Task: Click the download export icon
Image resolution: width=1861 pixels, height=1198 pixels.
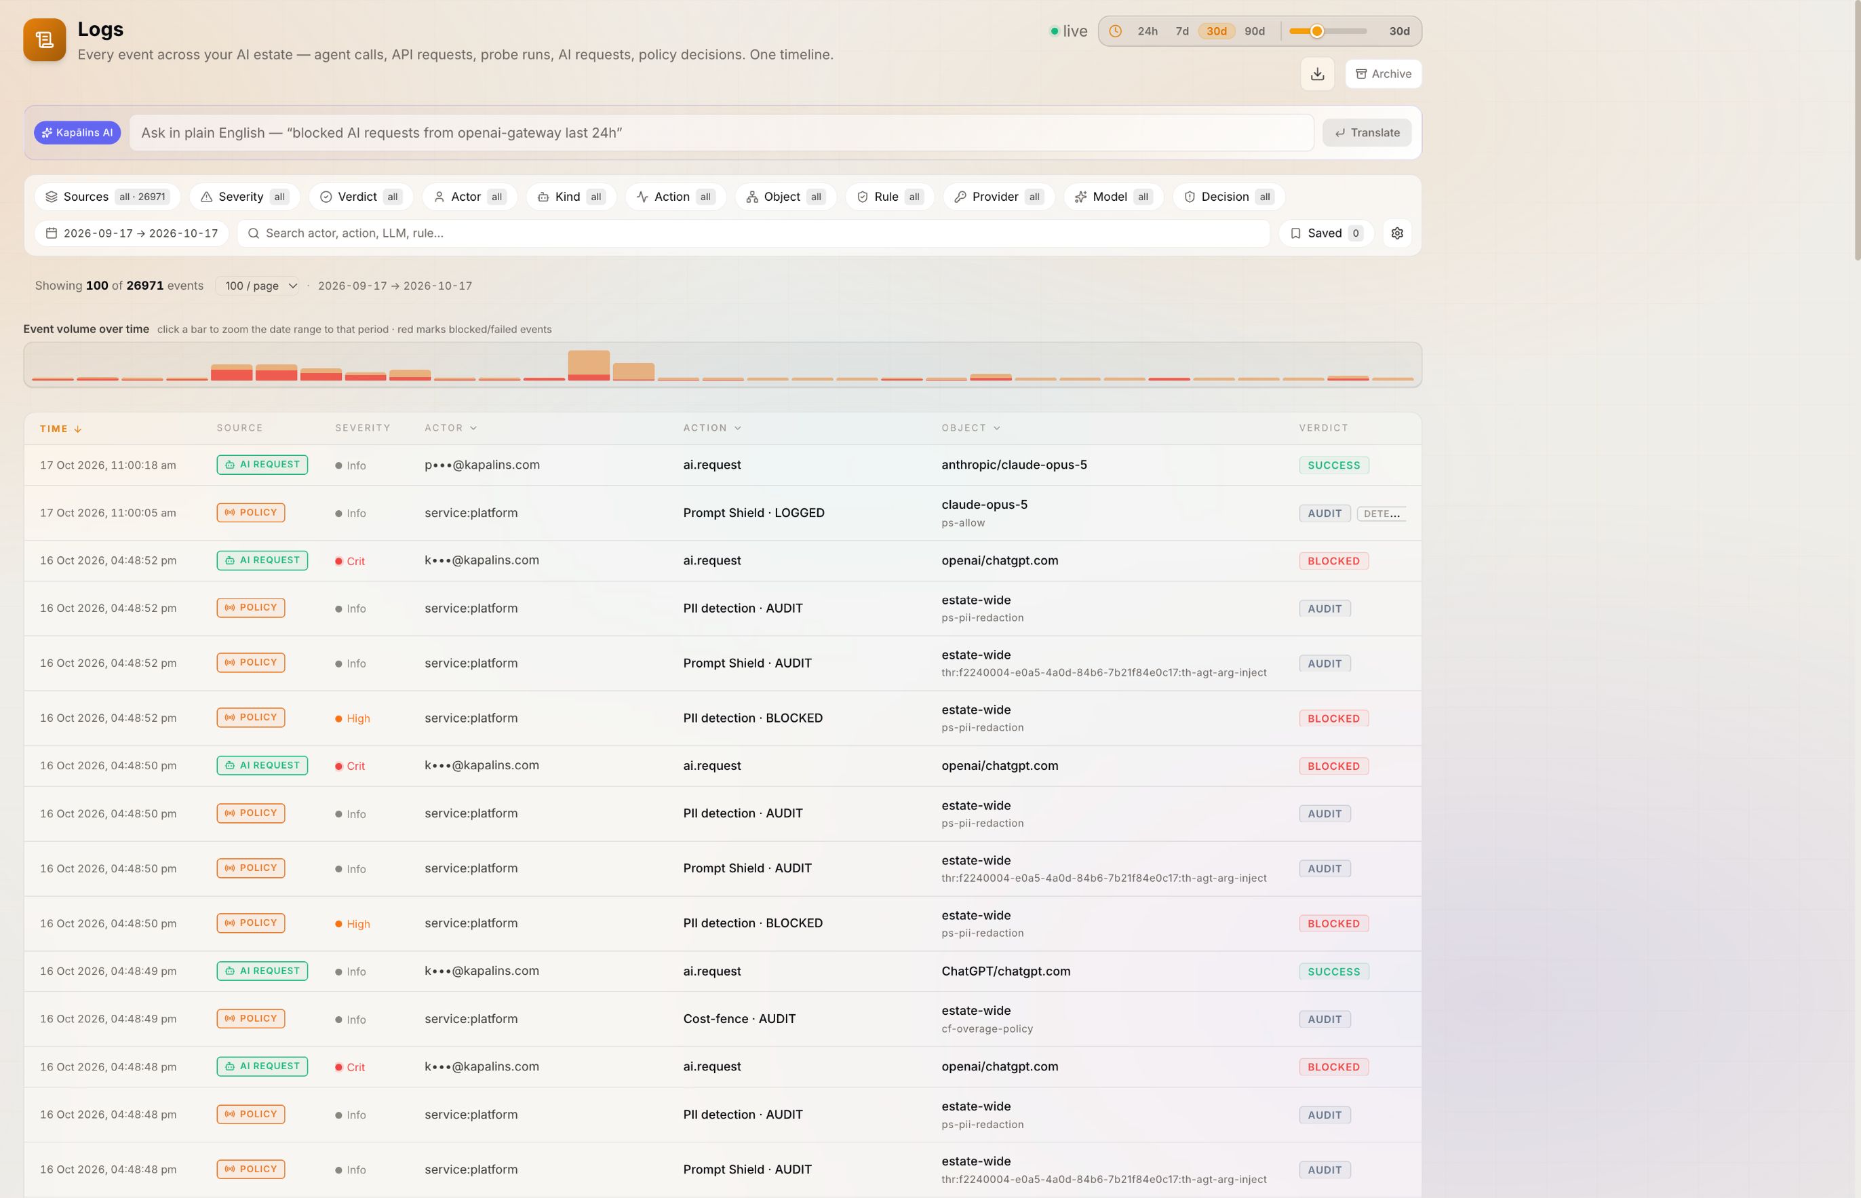Action: tap(1317, 74)
